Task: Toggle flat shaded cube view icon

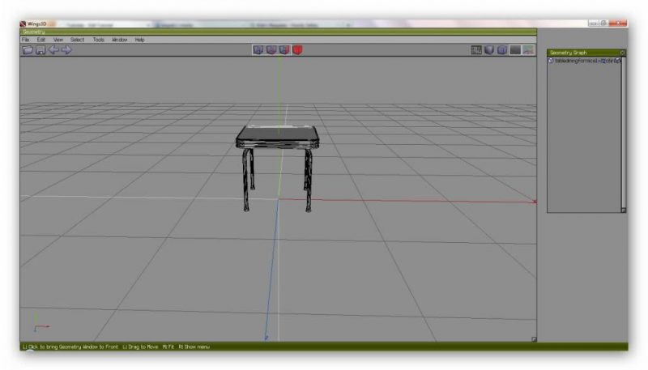Action: (x=490, y=50)
